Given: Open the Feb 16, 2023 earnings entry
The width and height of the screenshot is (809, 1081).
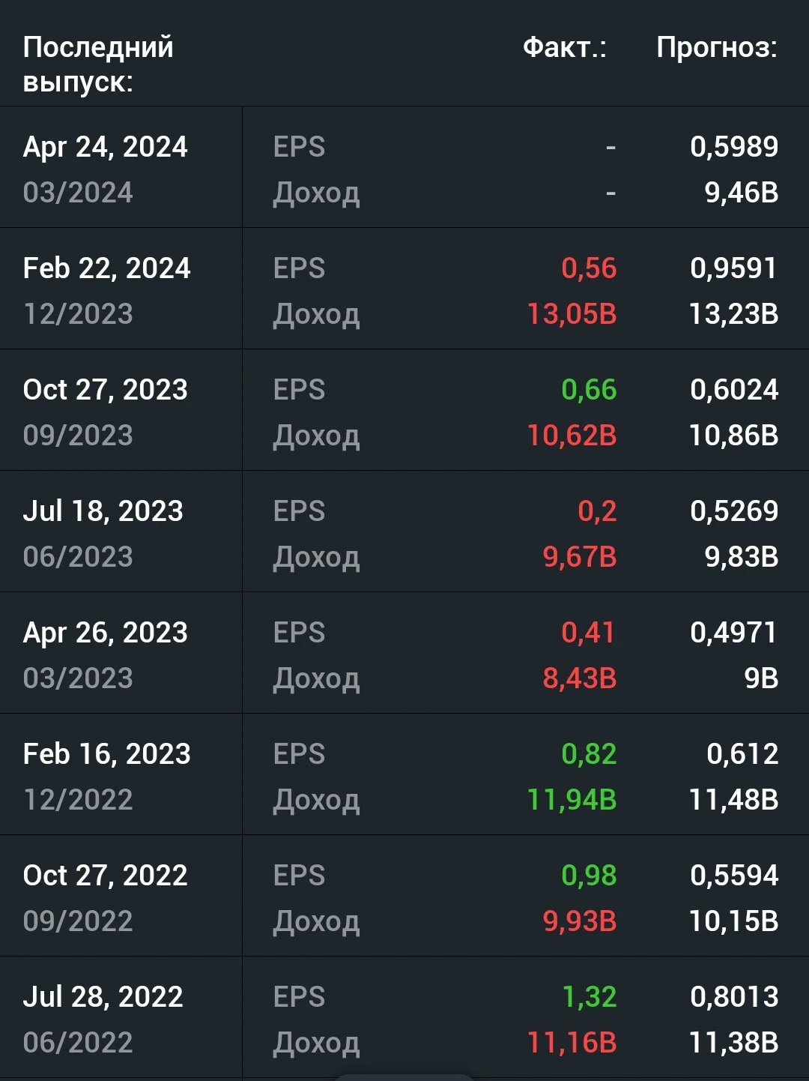Looking at the screenshot, I should click(x=404, y=774).
